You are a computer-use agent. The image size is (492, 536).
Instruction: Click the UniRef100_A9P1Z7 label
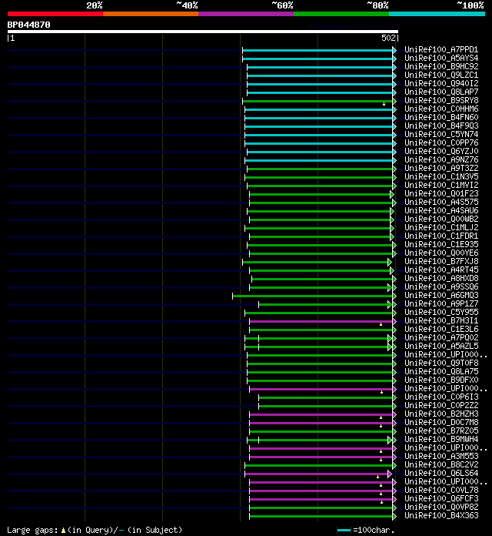(x=441, y=304)
